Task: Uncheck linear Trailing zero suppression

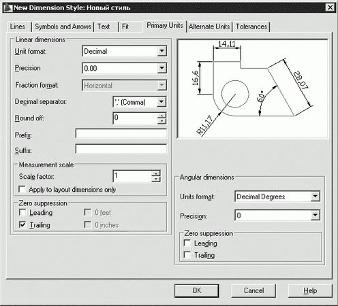Action: [x=22, y=224]
